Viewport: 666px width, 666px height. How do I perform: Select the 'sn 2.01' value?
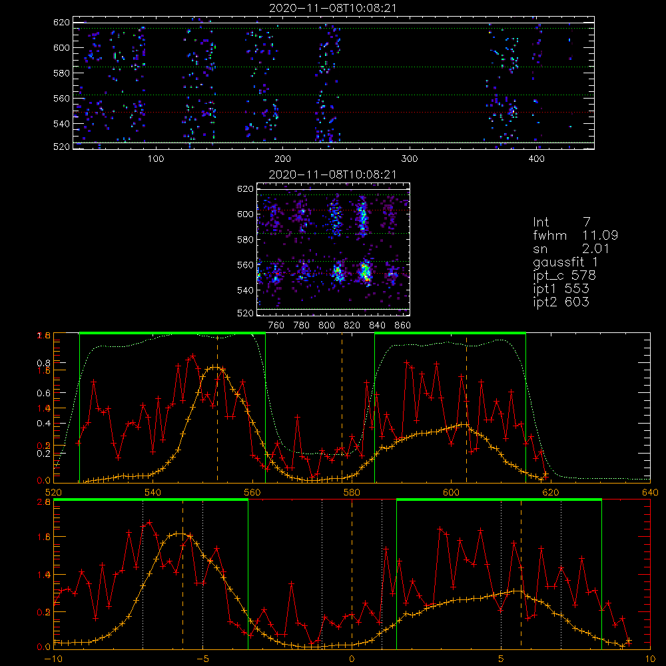(x=571, y=248)
